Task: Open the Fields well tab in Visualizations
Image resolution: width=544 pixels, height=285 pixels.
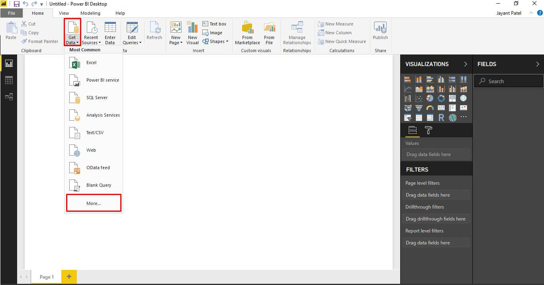Action: click(x=413, y=130)
